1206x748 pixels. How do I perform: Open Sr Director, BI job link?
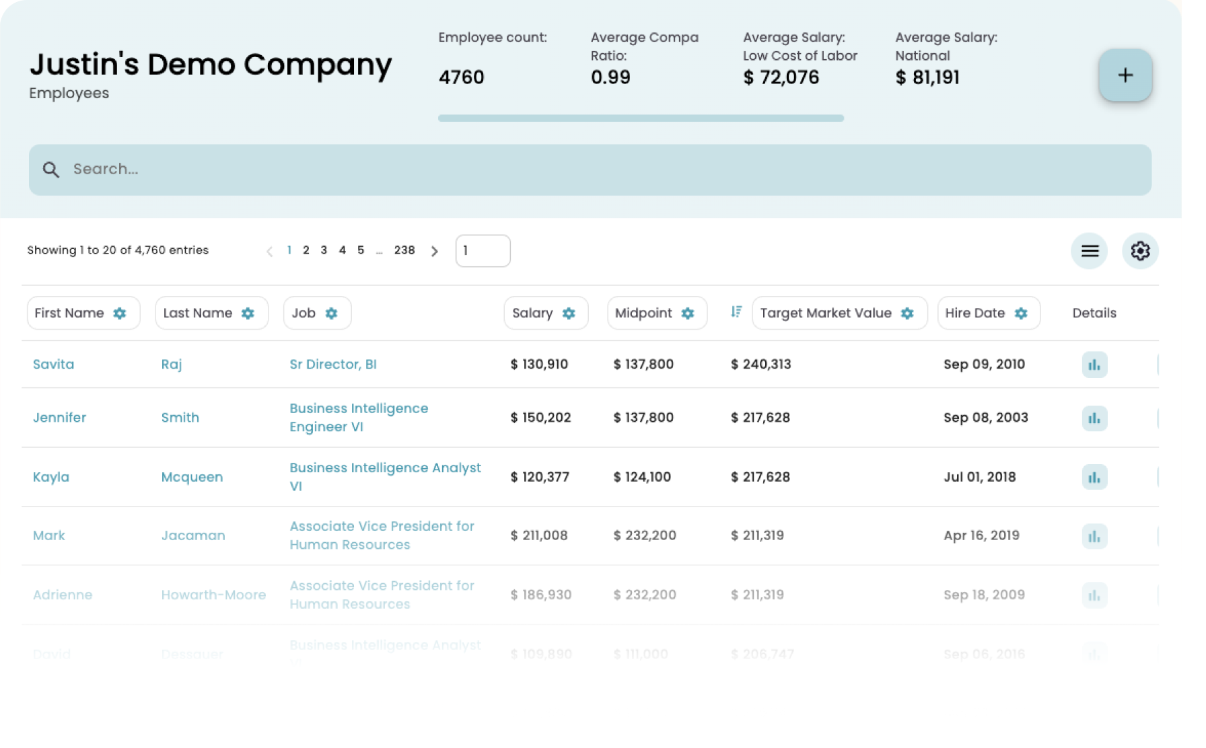click(332, 364)
